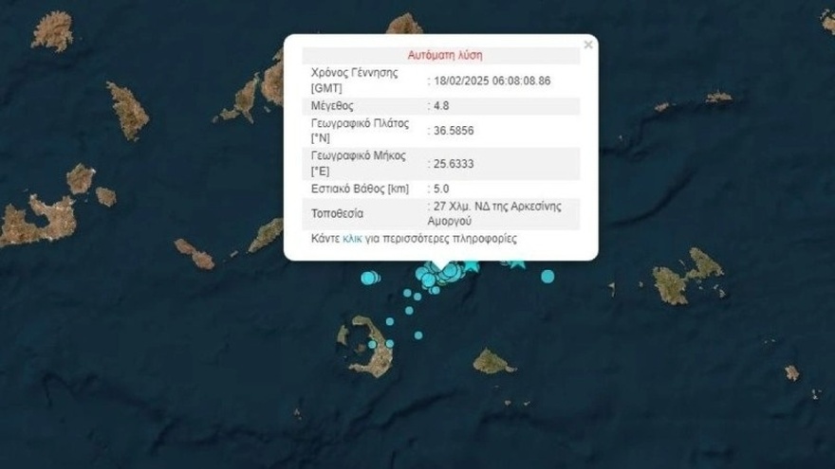
Task: Click the focal depth value 5.0
Action: coord(441,189)
